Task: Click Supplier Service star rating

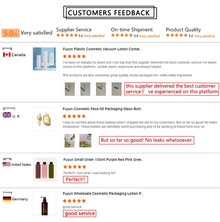Action: [67, 35]
